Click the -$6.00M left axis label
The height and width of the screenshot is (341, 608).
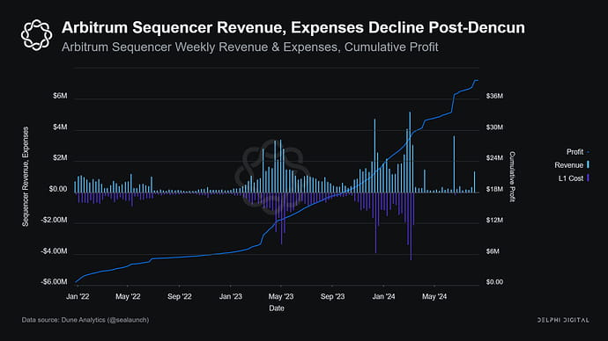pyautogui.click(x=54, y=282)
